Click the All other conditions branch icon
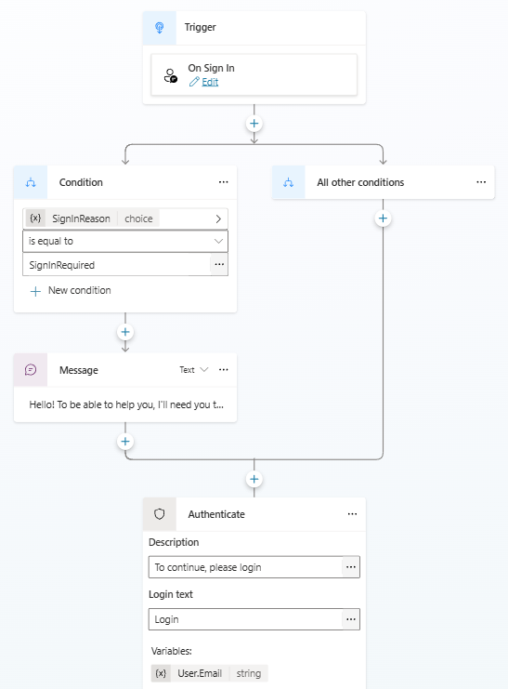 click(x=289, y=182)
